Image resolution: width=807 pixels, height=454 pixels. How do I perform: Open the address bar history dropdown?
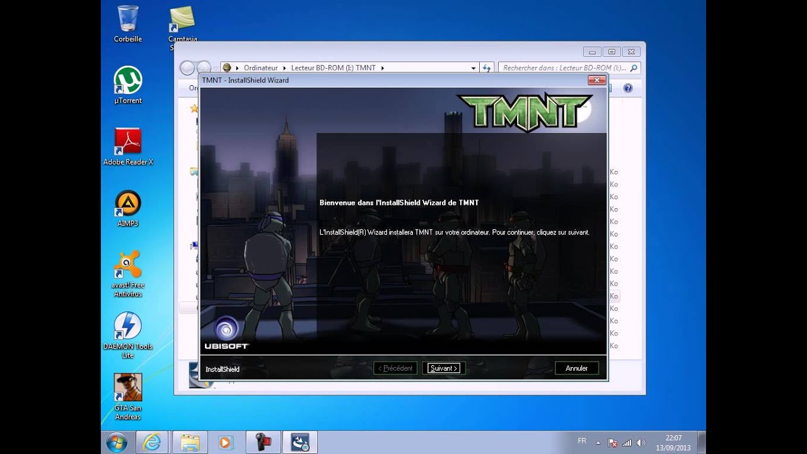473,67
